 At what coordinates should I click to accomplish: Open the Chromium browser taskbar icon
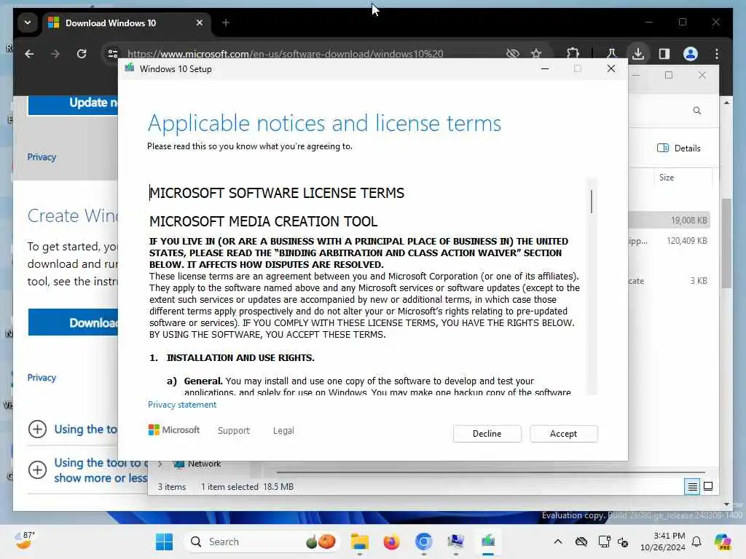pos(423,542)
